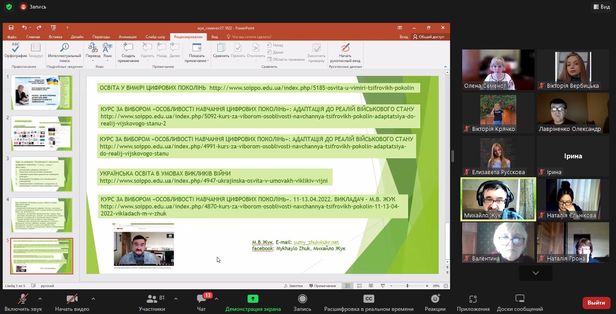Expand options arrow beside Участники
The width and height of the screenshot is (616, 314).
pyautogui.click(x=175, y=298)
